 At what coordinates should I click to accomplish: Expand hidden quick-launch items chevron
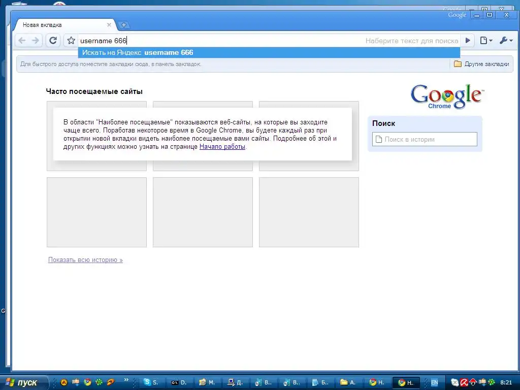[126, 380]
